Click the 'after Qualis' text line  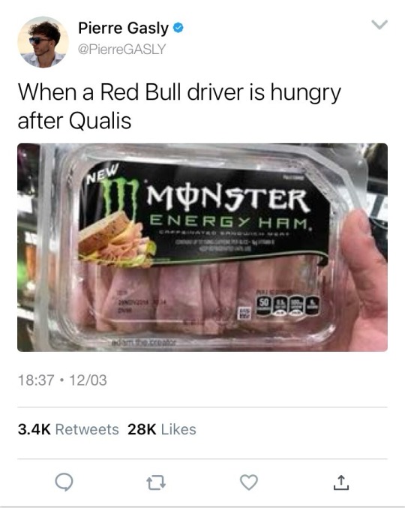click(x=74, y=121)
